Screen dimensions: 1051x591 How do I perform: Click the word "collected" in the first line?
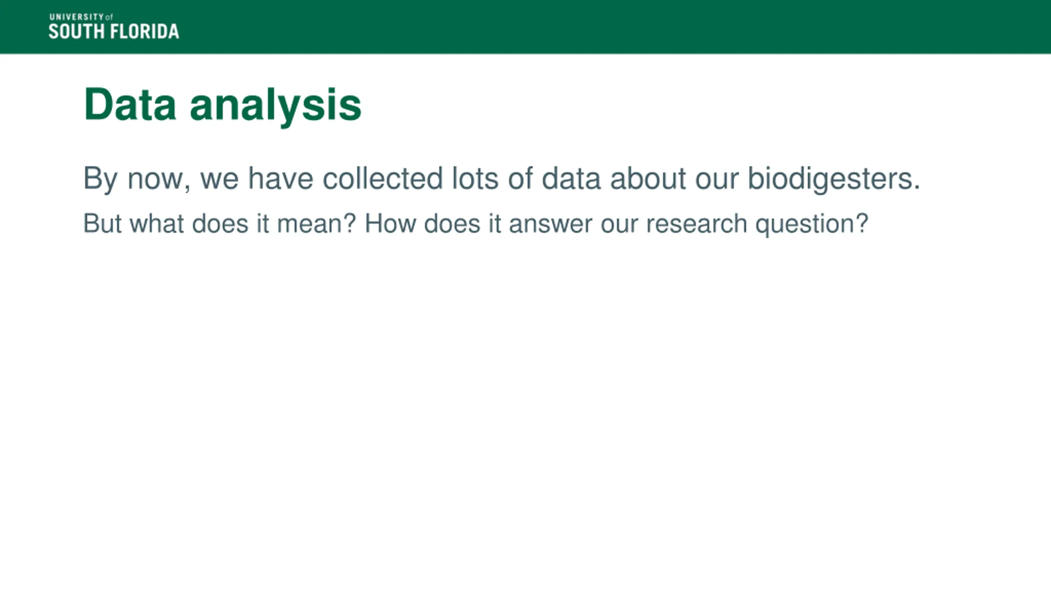(x=383, y=179)
